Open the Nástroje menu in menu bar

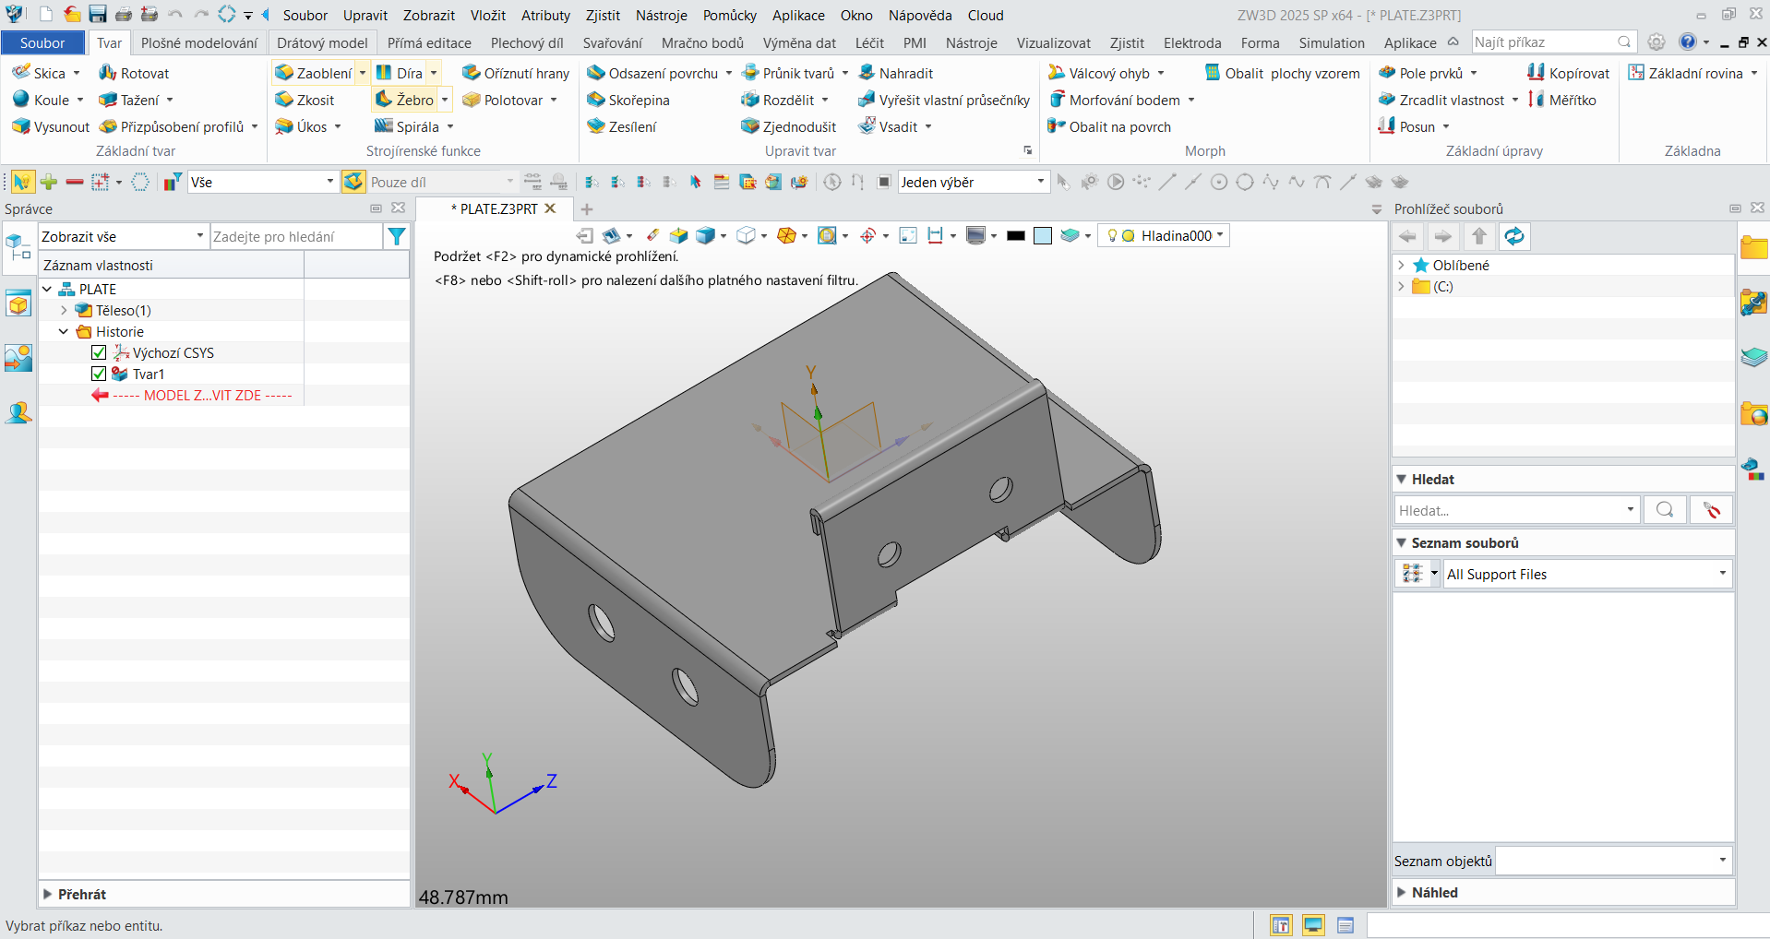662,15
